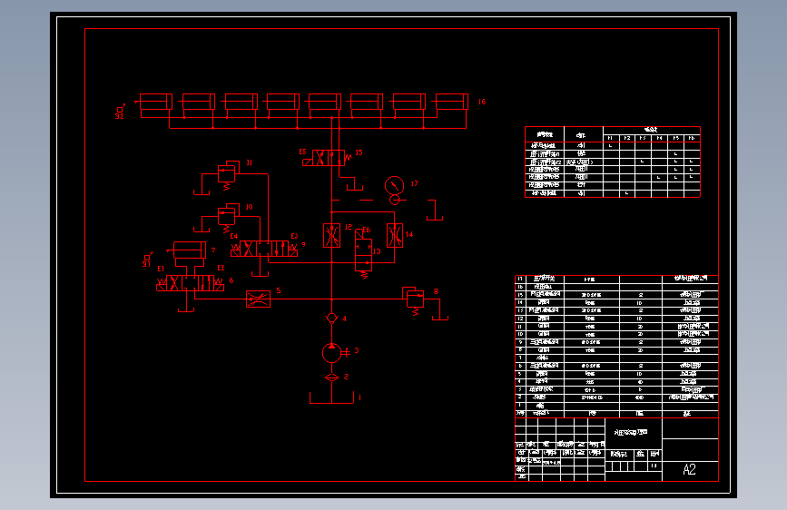This screenshot has height=510, width=787.
Task: Select the oil tank symbol labeled 1
Action: coord(331,398)
